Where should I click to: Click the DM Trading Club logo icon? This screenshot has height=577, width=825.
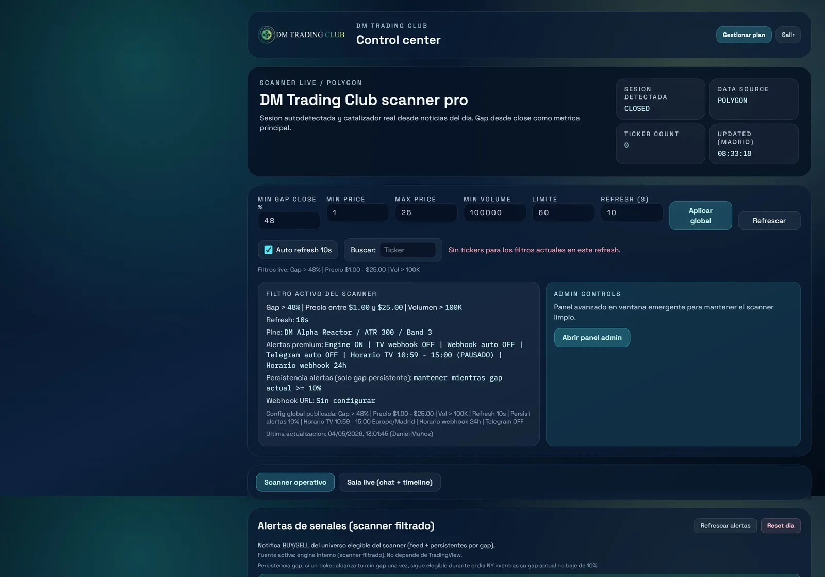click(267, 35)
